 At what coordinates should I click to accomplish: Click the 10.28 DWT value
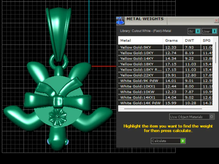coord(191,103)
